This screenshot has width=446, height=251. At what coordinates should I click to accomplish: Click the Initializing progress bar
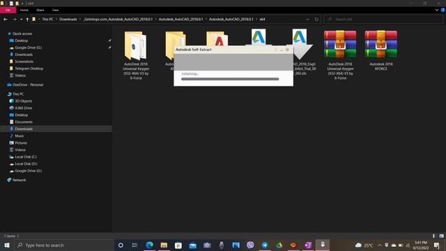[230, 79]
